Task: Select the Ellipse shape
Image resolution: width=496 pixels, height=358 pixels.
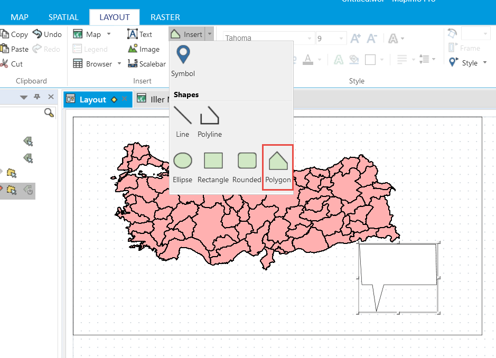Action: coord(183,167)
